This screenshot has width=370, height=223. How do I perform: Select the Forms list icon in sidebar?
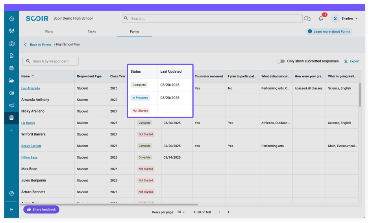11,118
